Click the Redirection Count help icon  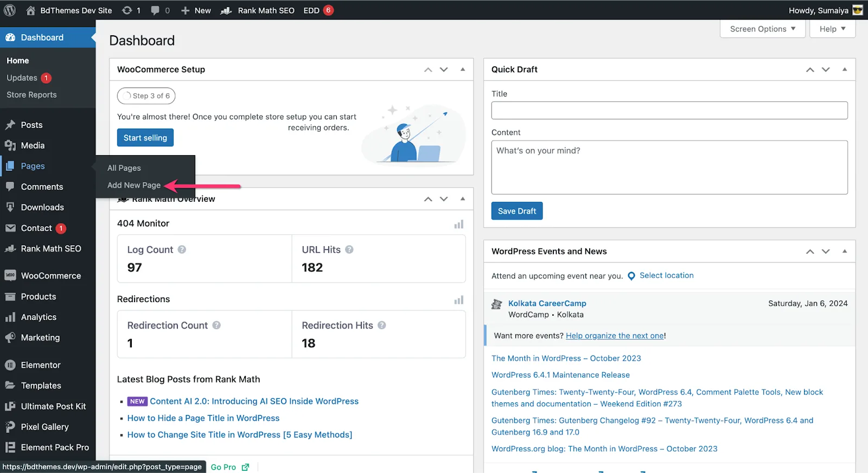click(216, 325)
